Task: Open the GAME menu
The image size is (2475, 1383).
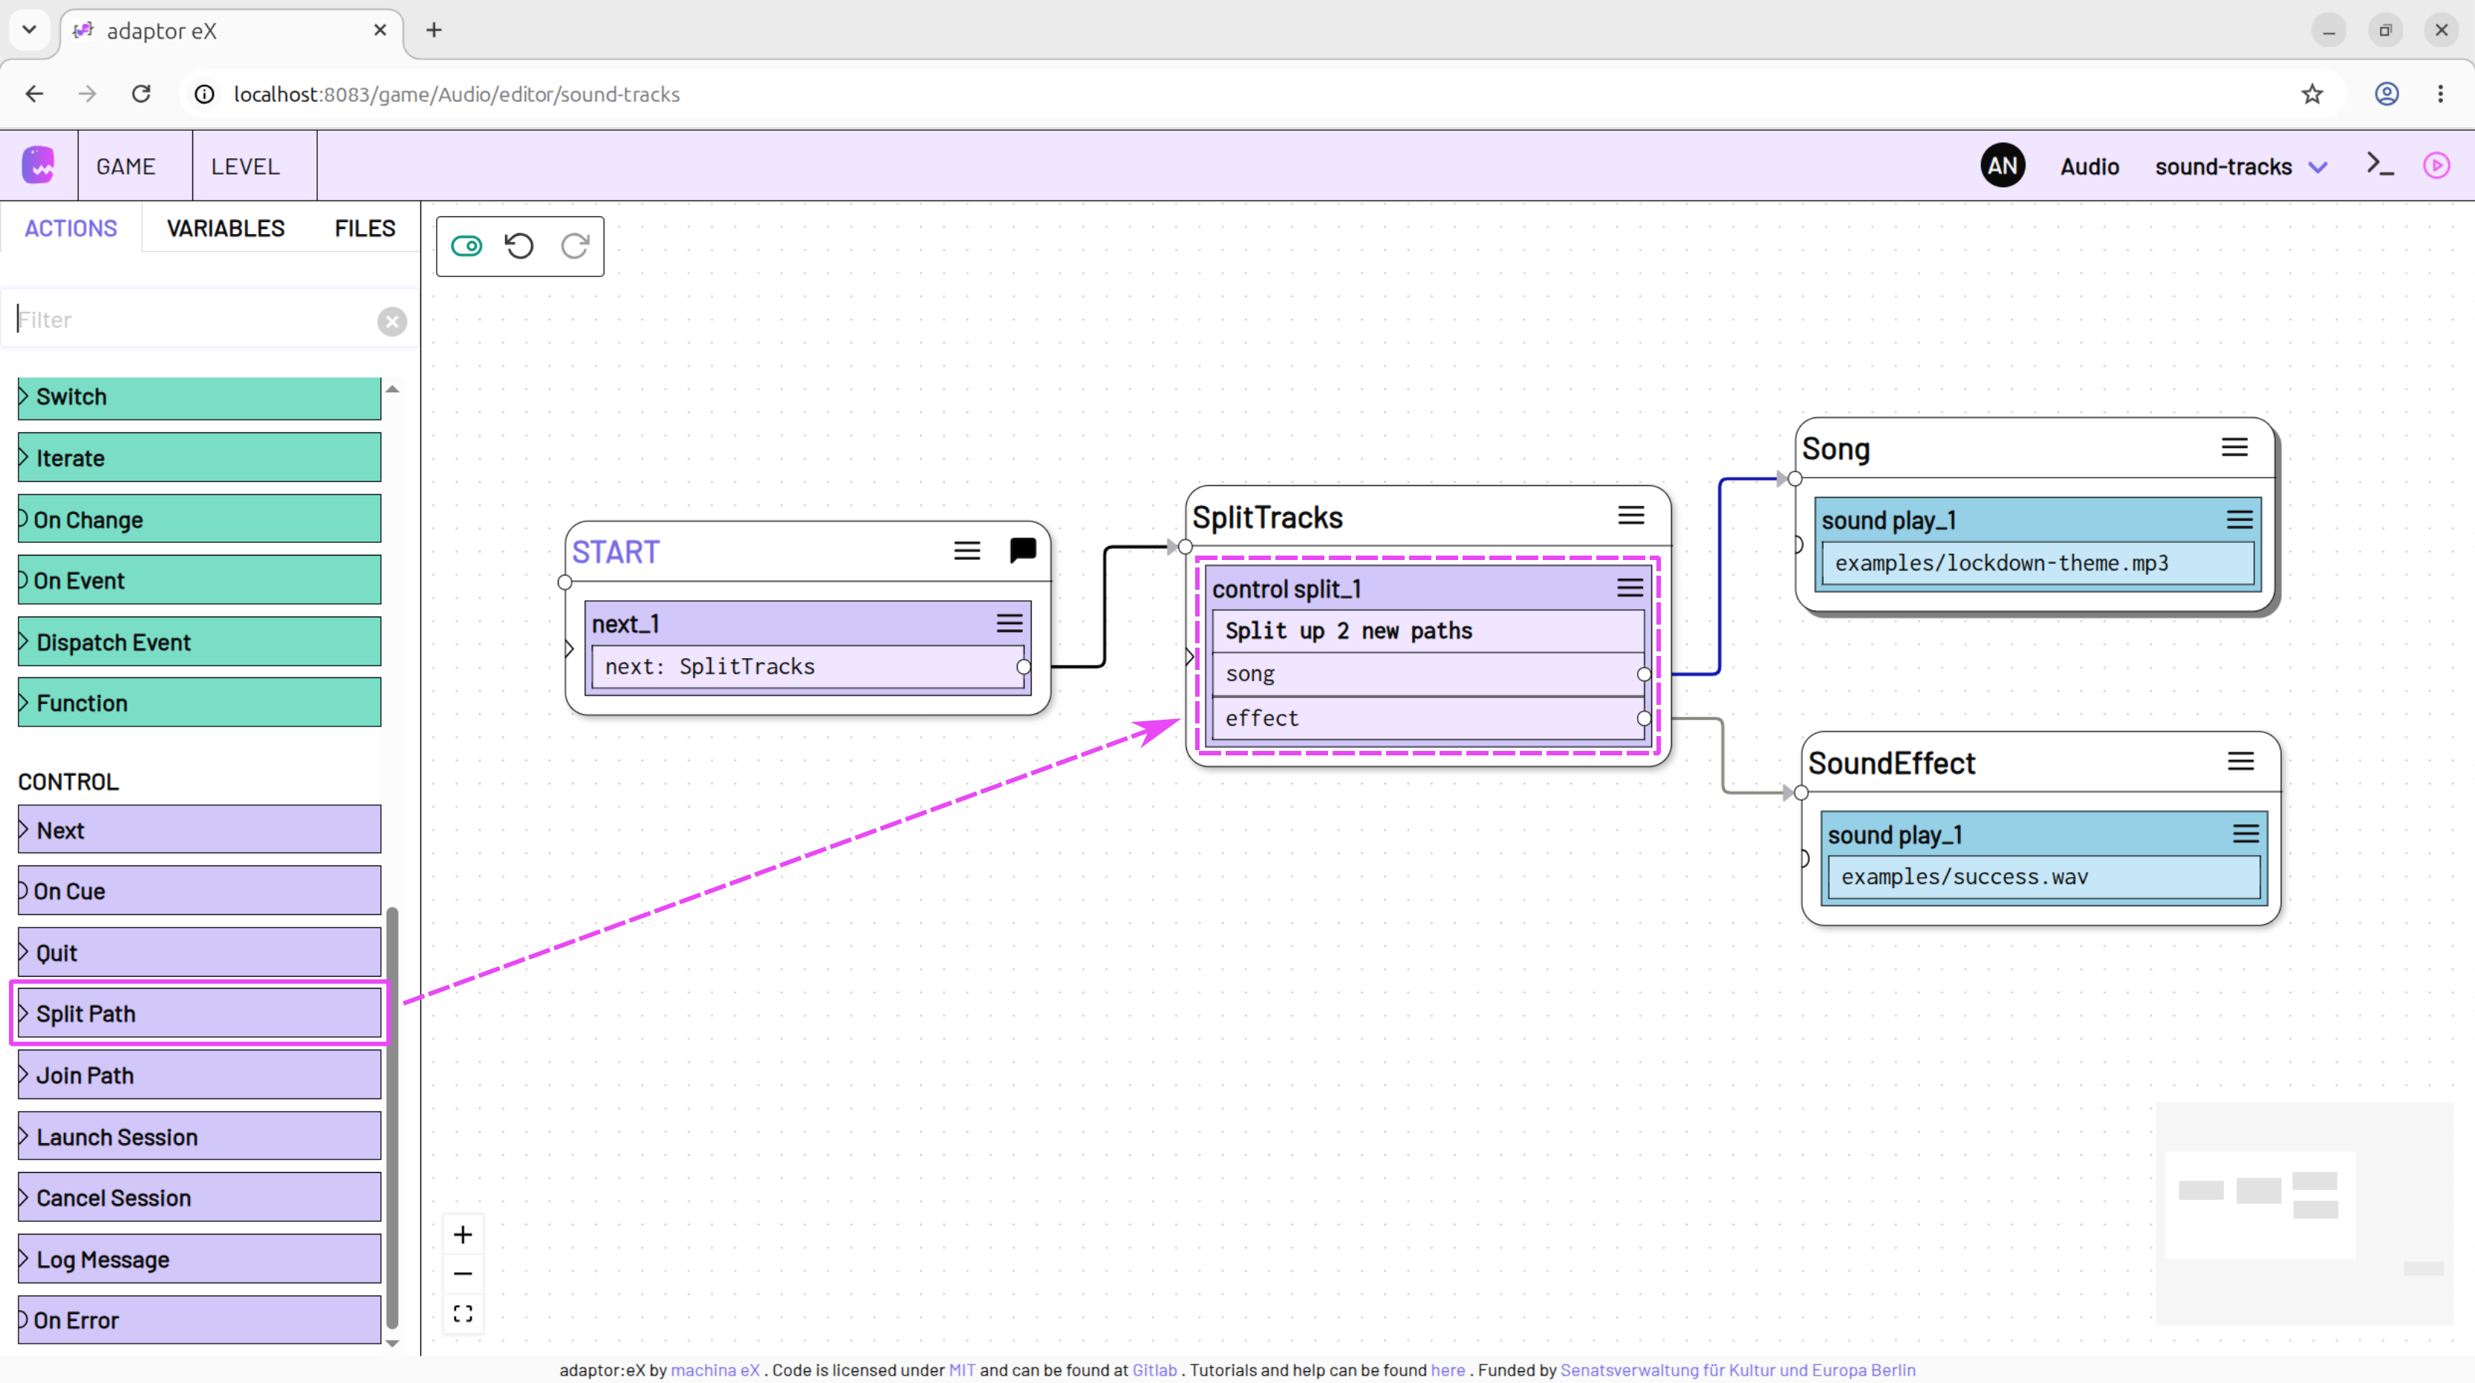Action: pos(126,166)
